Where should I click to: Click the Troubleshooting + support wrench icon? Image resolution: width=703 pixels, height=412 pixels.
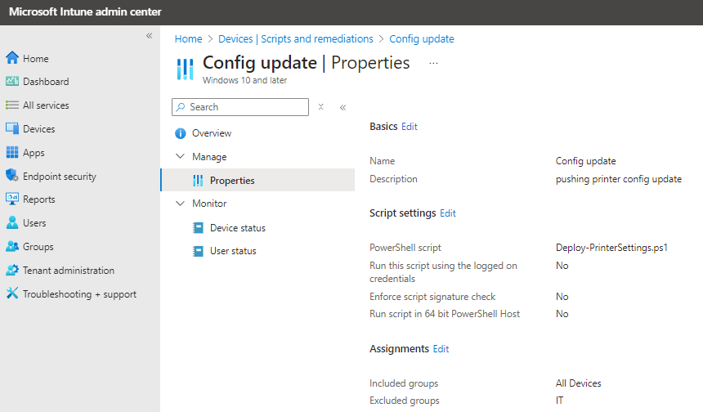pyautogui.click(x=12, y=294)
